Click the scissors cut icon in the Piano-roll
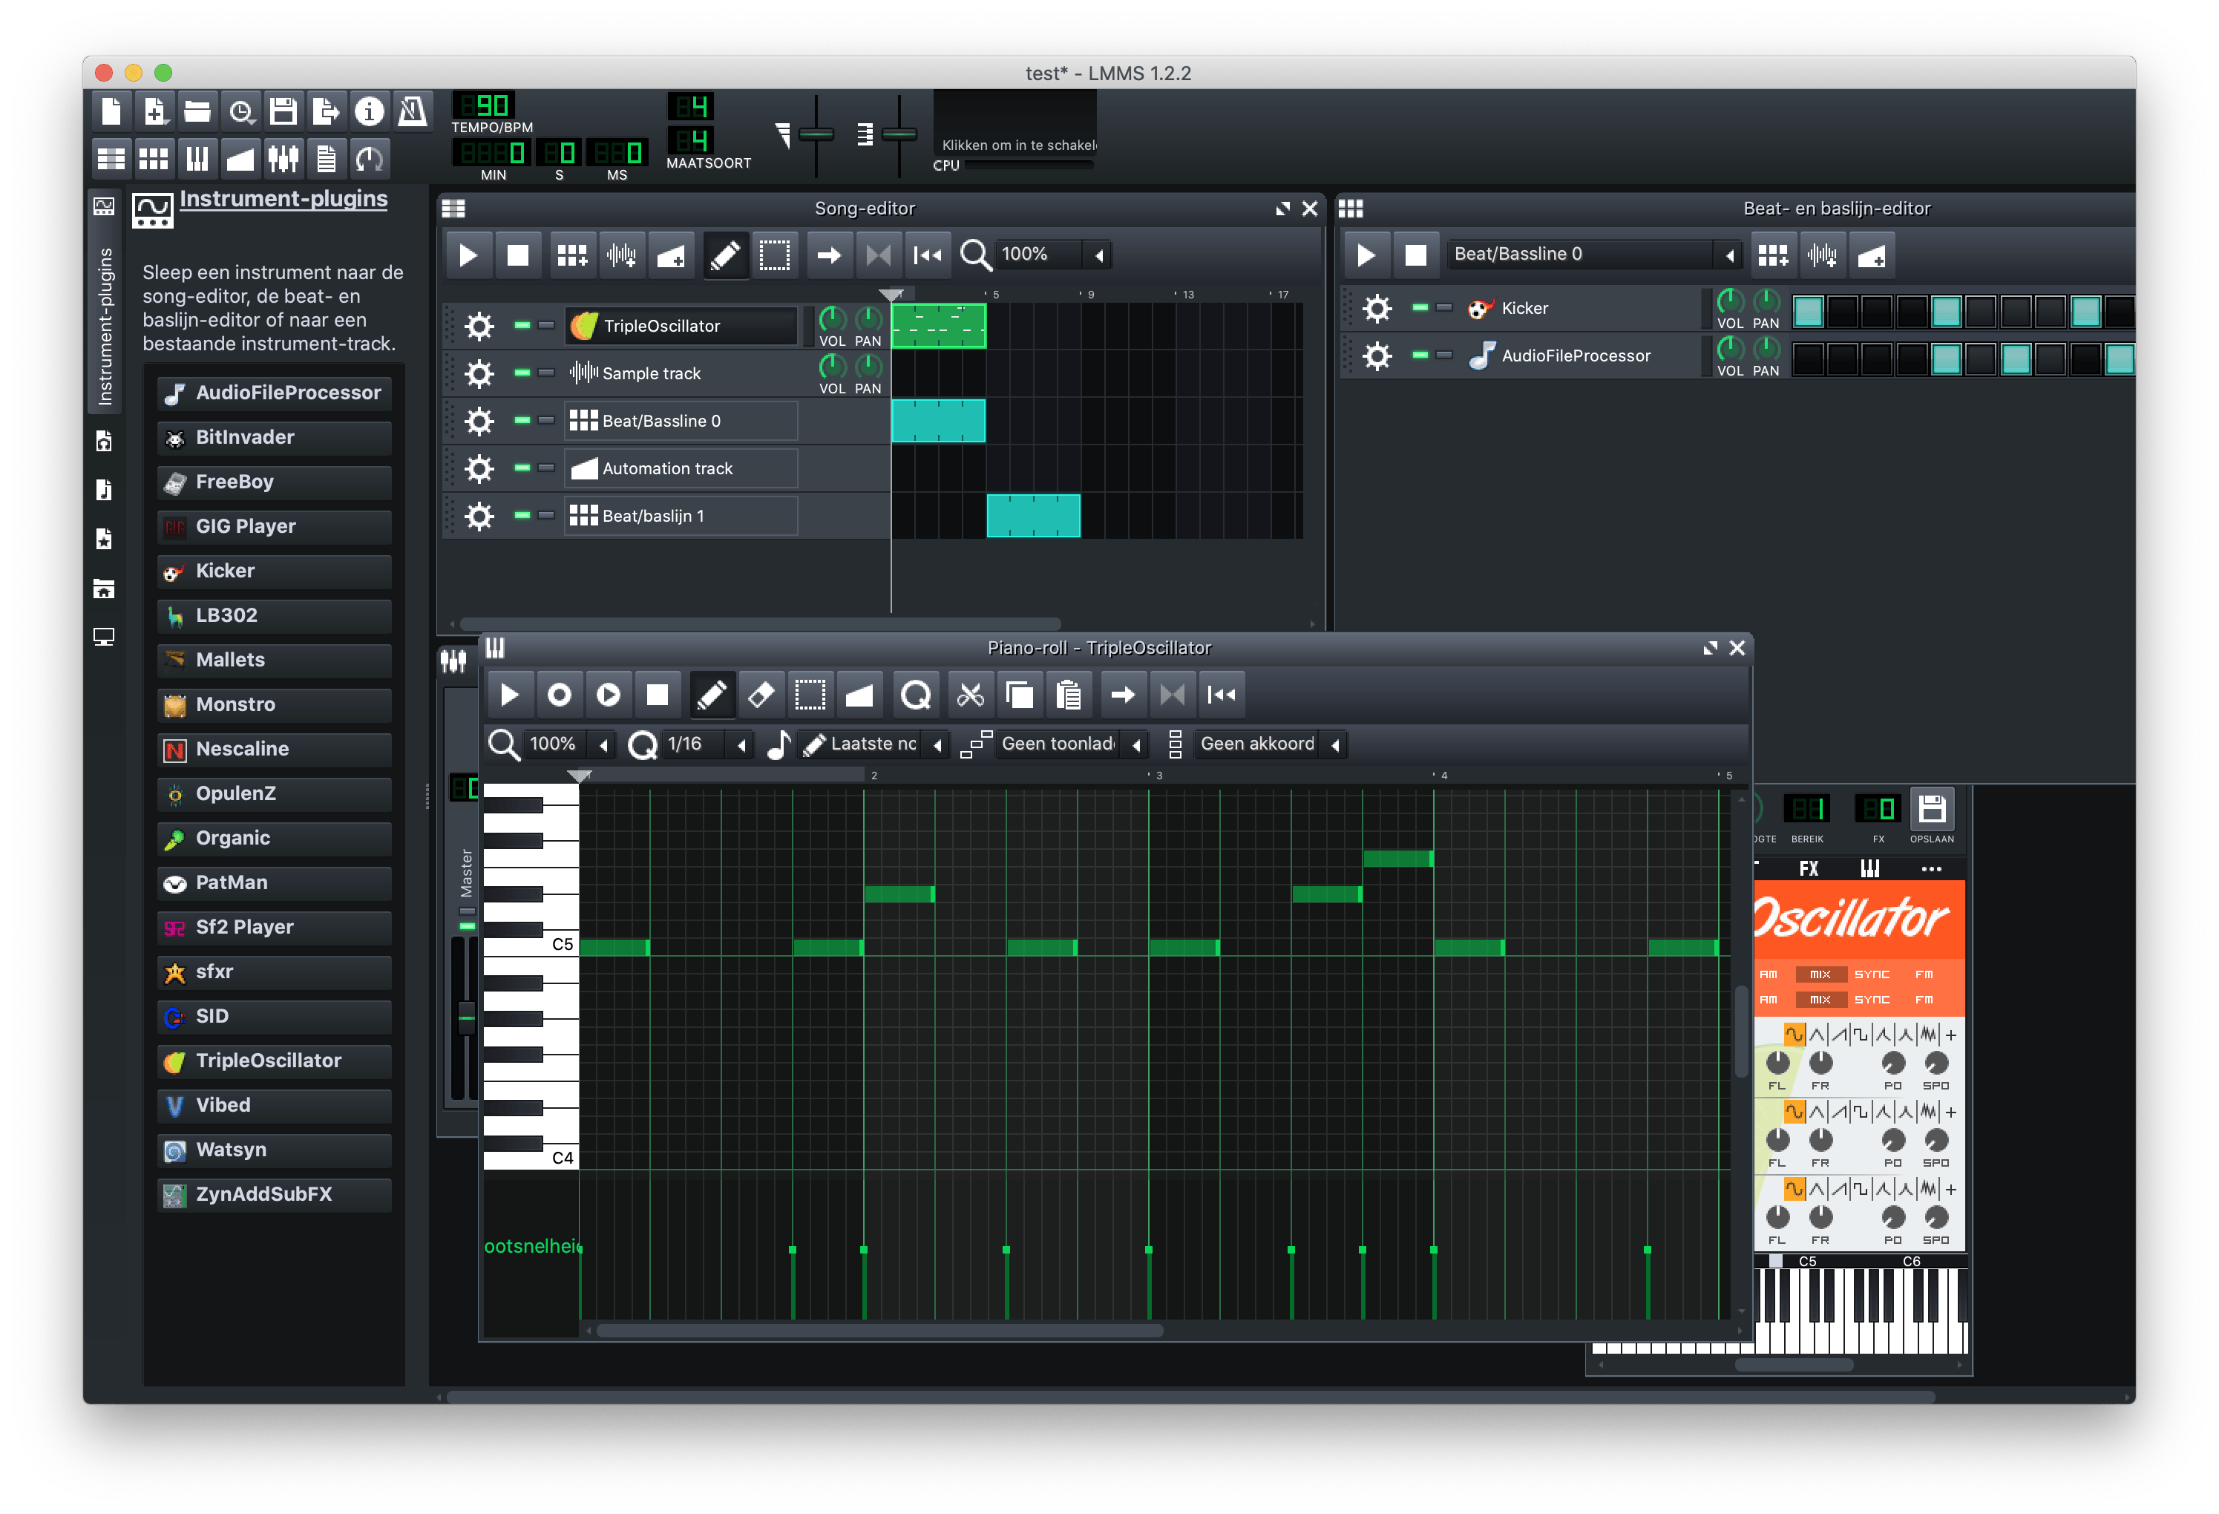 click(970, 695)
